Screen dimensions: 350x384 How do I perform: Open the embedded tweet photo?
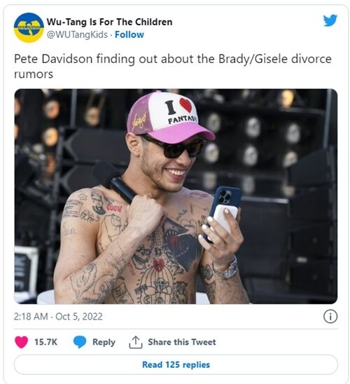[x=176, y=196]
